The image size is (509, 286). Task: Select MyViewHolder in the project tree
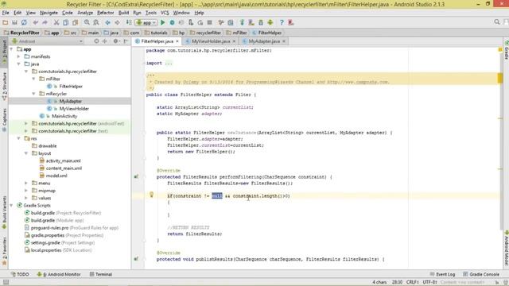(74, 109)
